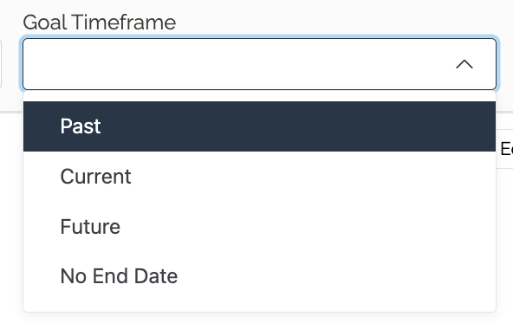Set goal timeframe to Future
This screenshot has height=336, width=513.
(x=259, y=227)
